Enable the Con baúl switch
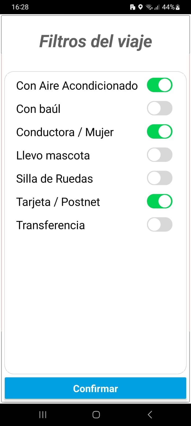The height and width of the screenshot is (426, 191). point(159,108)
